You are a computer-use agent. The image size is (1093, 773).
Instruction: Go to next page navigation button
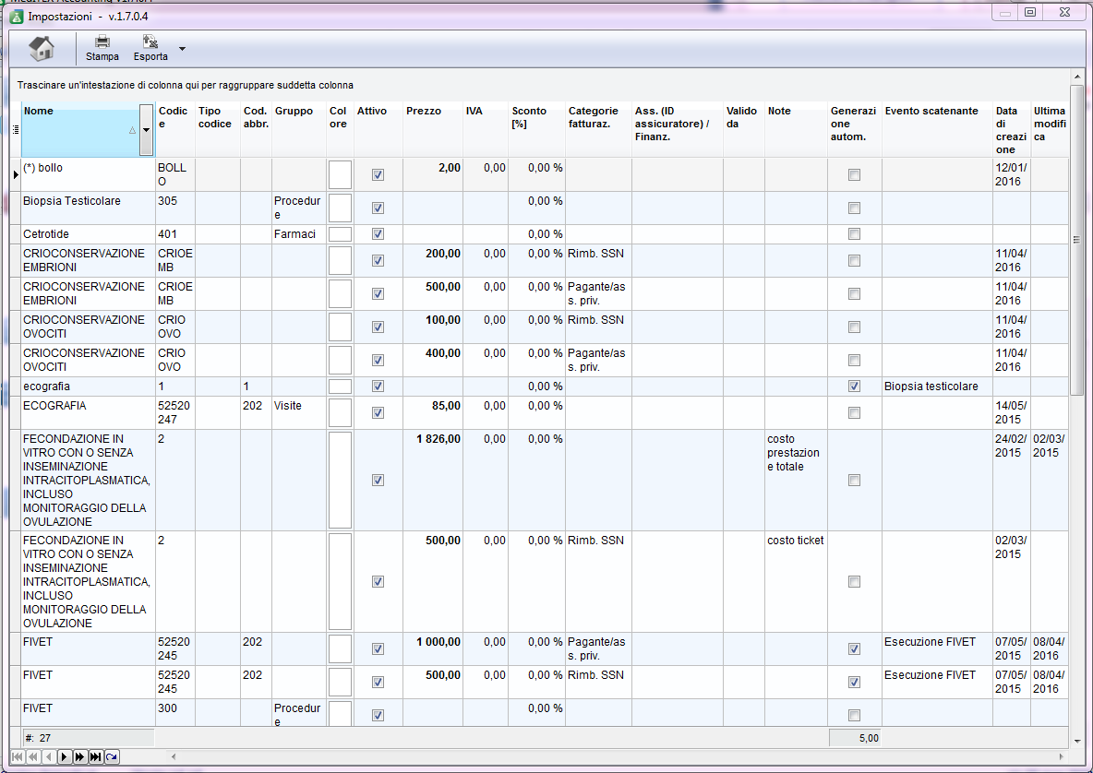click(79, 756)
